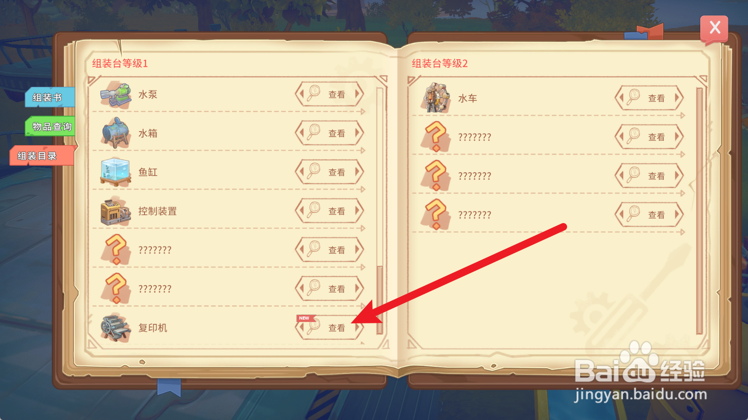Click the 复印机 copier machine icon
Viewport: 748px width, 420px height.
tap(115, 328)
